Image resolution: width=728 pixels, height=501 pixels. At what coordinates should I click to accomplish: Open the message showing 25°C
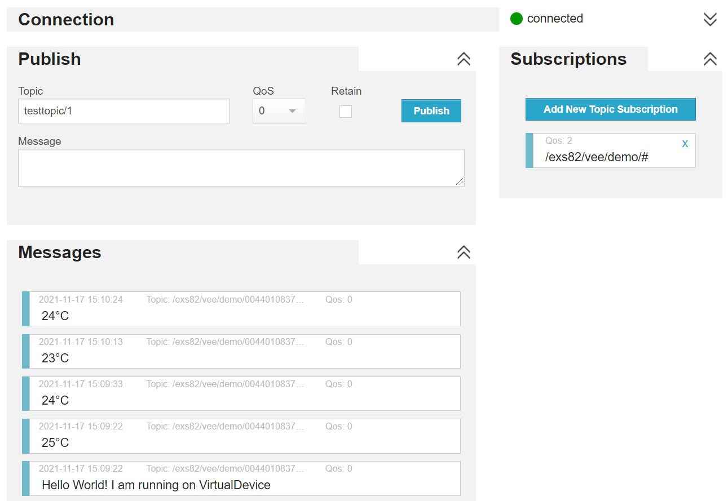click(x=241, y=436)
